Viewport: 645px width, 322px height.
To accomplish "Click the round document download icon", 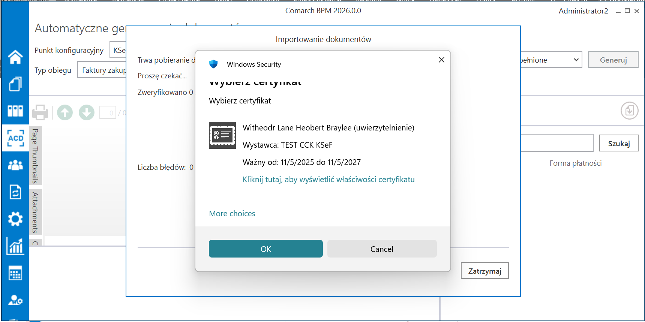I will point(630,111).
